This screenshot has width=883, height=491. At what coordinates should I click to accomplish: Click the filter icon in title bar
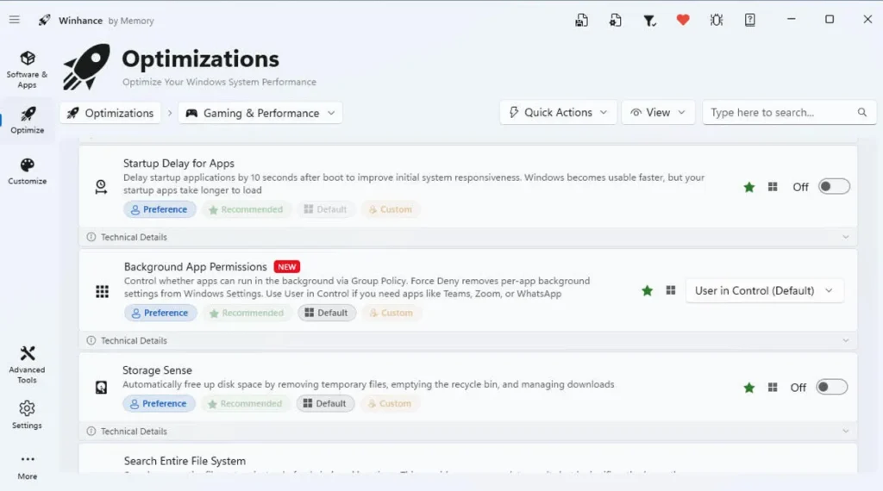coord(649,20)
